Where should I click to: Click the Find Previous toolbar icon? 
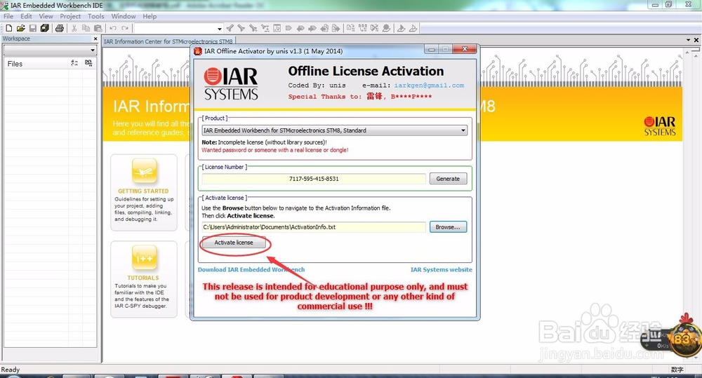[230, 28]
